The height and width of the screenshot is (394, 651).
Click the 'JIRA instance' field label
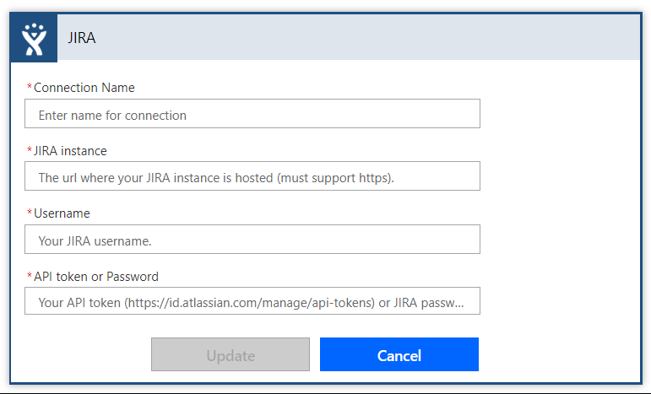(x=70, y=151)
